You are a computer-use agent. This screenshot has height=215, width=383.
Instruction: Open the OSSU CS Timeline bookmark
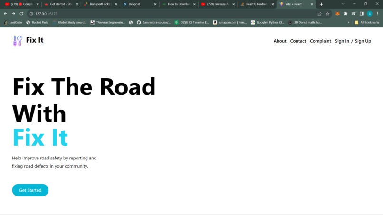(x=192, y=22)
